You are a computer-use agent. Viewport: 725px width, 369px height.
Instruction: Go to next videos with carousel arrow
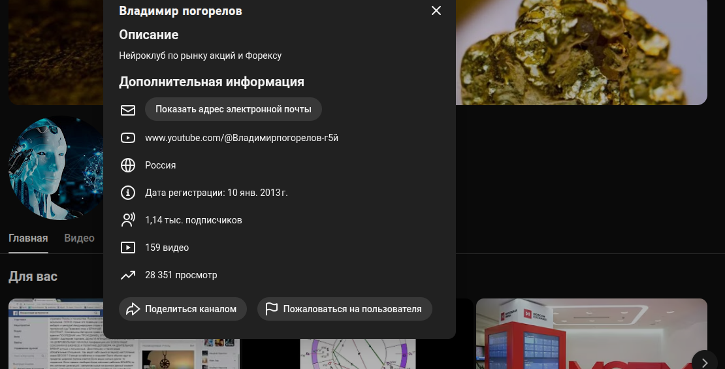[x=703, y=362]
